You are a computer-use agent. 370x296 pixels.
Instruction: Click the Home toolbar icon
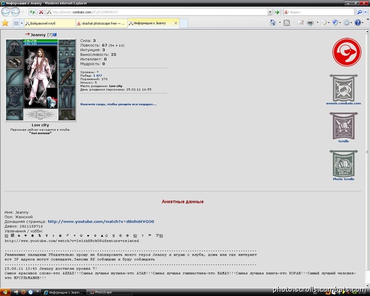pyautogui.click(x=273, y=23)
